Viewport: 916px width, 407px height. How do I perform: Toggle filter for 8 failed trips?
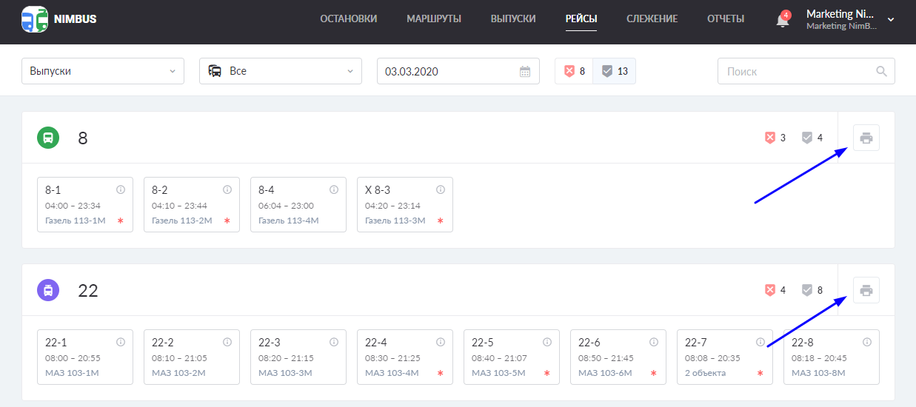point(574,71)
